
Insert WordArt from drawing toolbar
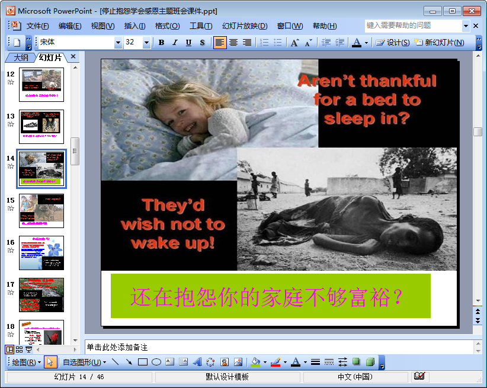point(197,362)
